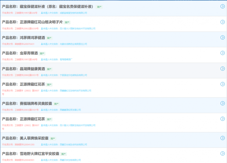The width and height of the screenshot is (227, 163).
Task: Click applicant 成都益寿堂生物科技有限公司
Action: point(73,13)
